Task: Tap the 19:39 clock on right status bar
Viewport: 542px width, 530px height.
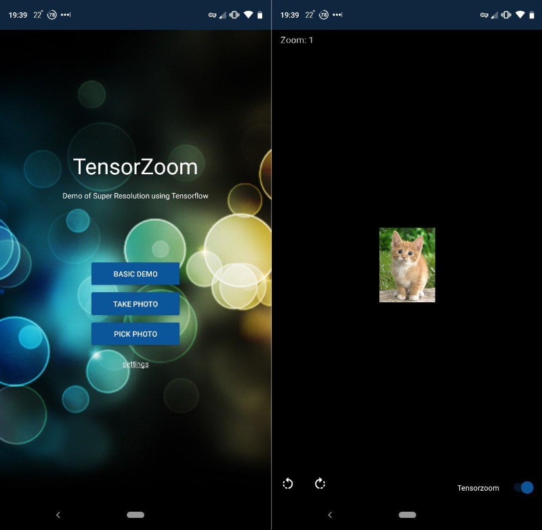Action: tap(289, 15)
